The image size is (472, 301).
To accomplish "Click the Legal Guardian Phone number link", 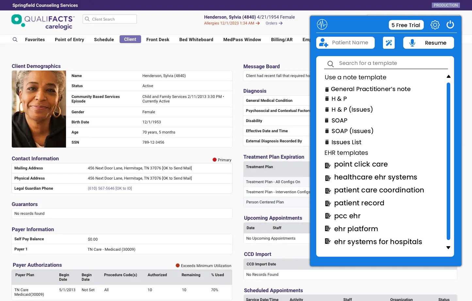I will click(x=110, y=188).
